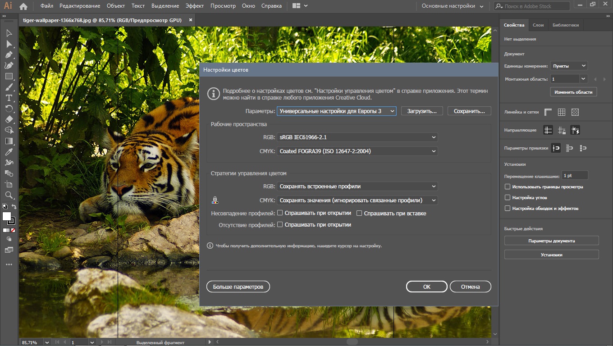This screenshot has width=613, height=346.
Task: Select the Type tool
Action: pyautogui.click(x=9, y=98)
